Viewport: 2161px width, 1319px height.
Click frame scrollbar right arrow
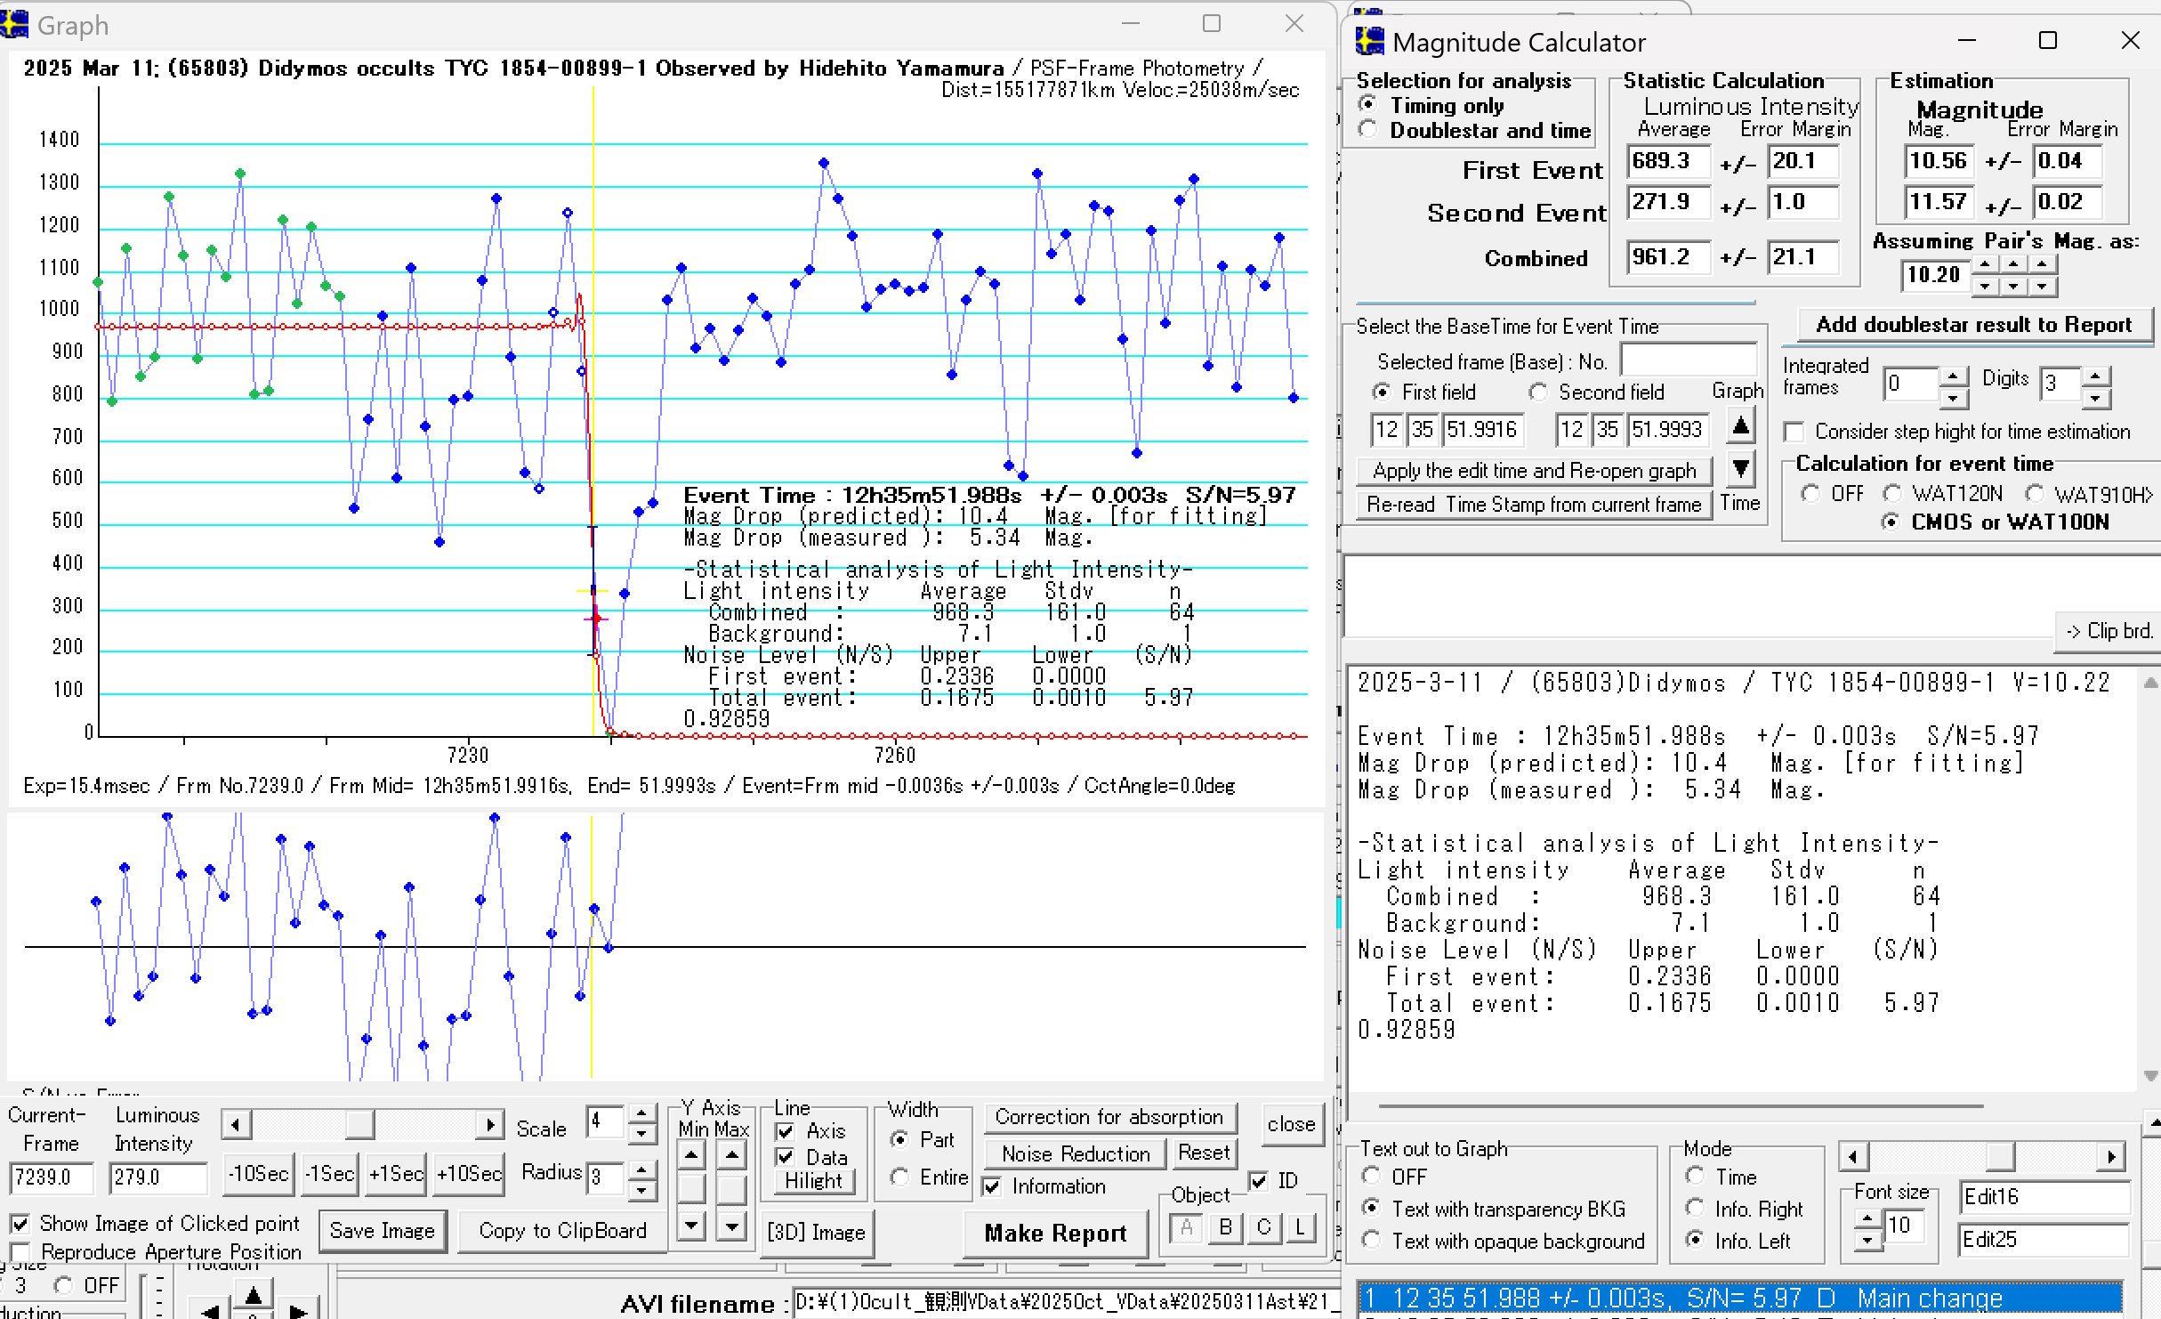(x=489, y=1125)
